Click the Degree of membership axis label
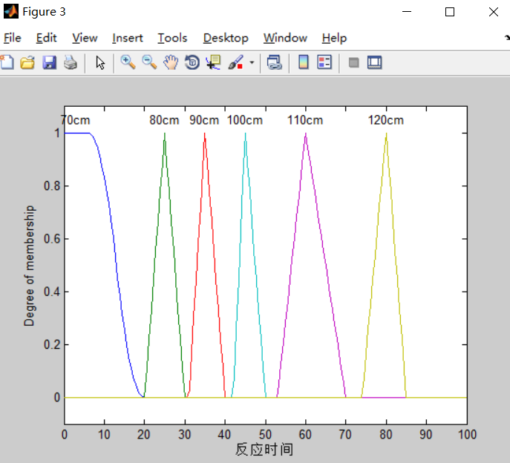This screenshot has width=510, height=463. click(x=29, y=266)
